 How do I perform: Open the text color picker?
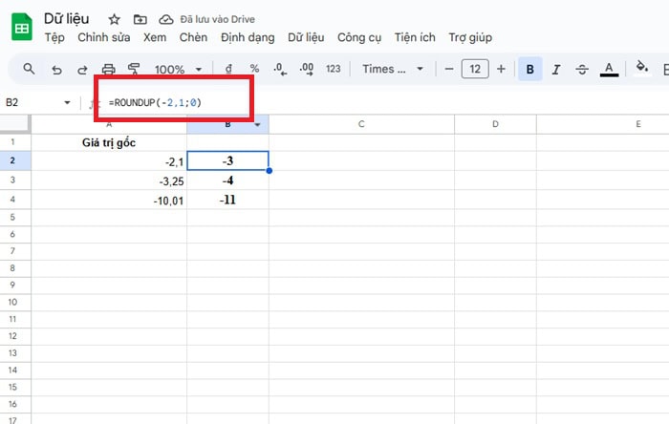[609, 69]
